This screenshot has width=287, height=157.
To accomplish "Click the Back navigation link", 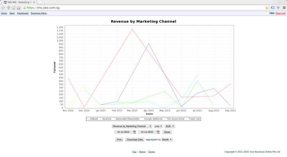I will pyautogui.click(x=12, y=13).
